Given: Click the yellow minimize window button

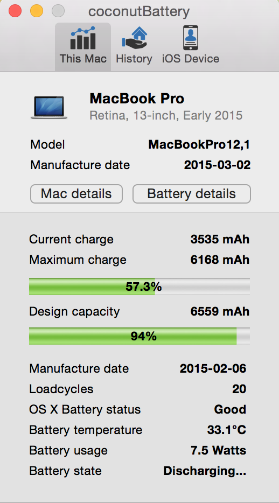Looking at the screenshot, I should pos(37,11).
